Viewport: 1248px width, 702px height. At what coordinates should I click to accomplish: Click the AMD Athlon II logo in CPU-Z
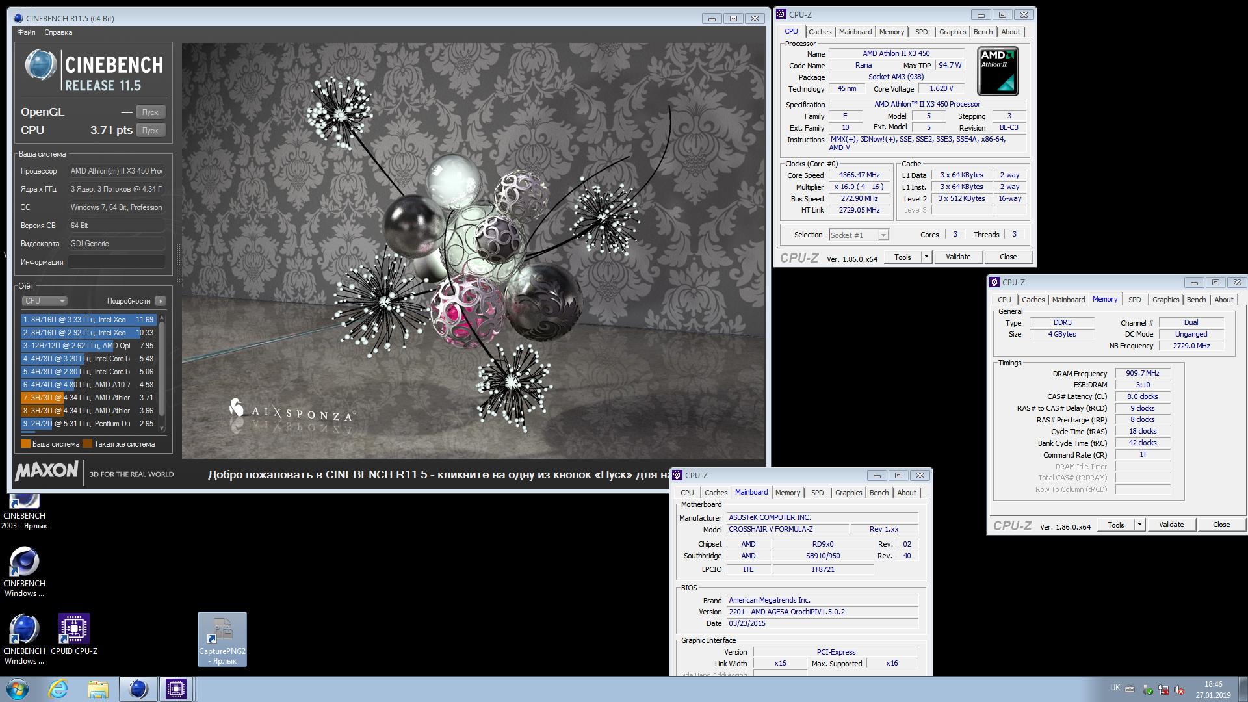(x=998, y=71)
